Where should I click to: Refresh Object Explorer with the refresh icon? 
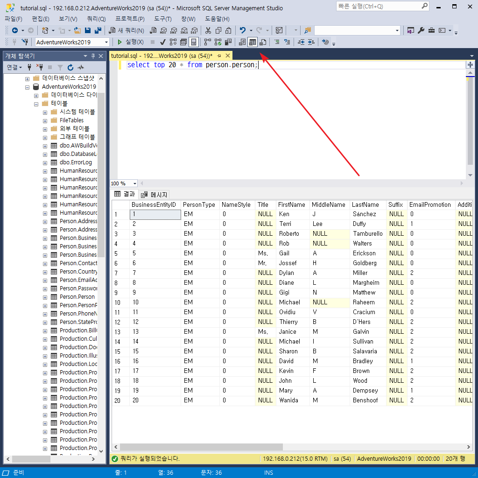pyautogui.click(x=70, y=67)
